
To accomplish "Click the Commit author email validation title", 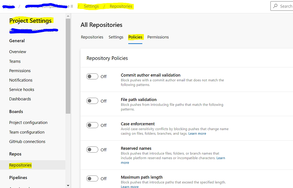I will [151, 75].
